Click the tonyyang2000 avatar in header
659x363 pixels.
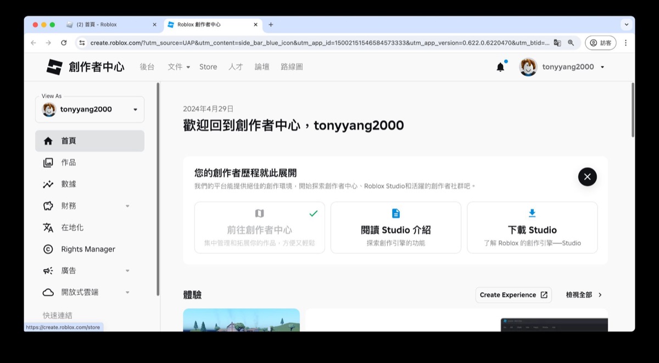(528, 67)
